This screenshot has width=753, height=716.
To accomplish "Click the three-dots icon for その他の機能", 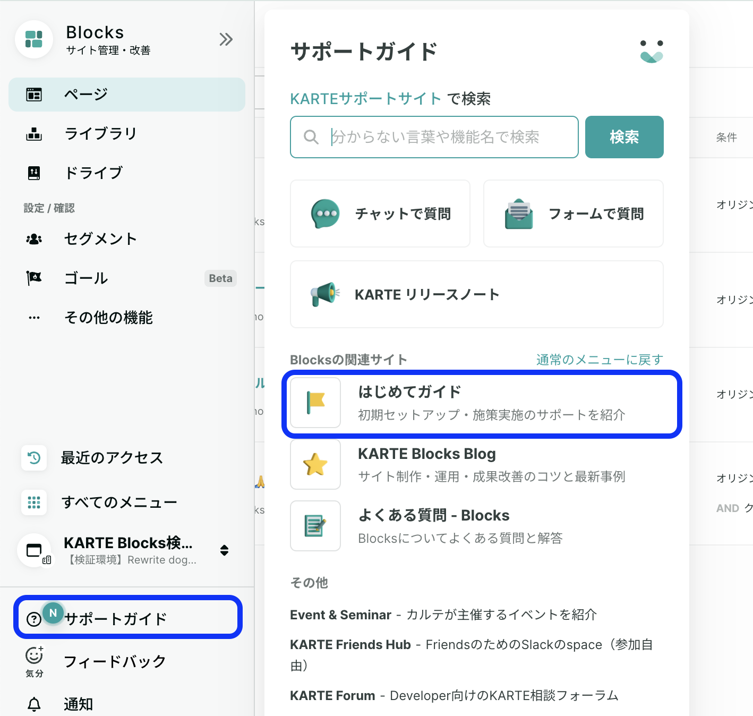I will [x=34, y=318].
